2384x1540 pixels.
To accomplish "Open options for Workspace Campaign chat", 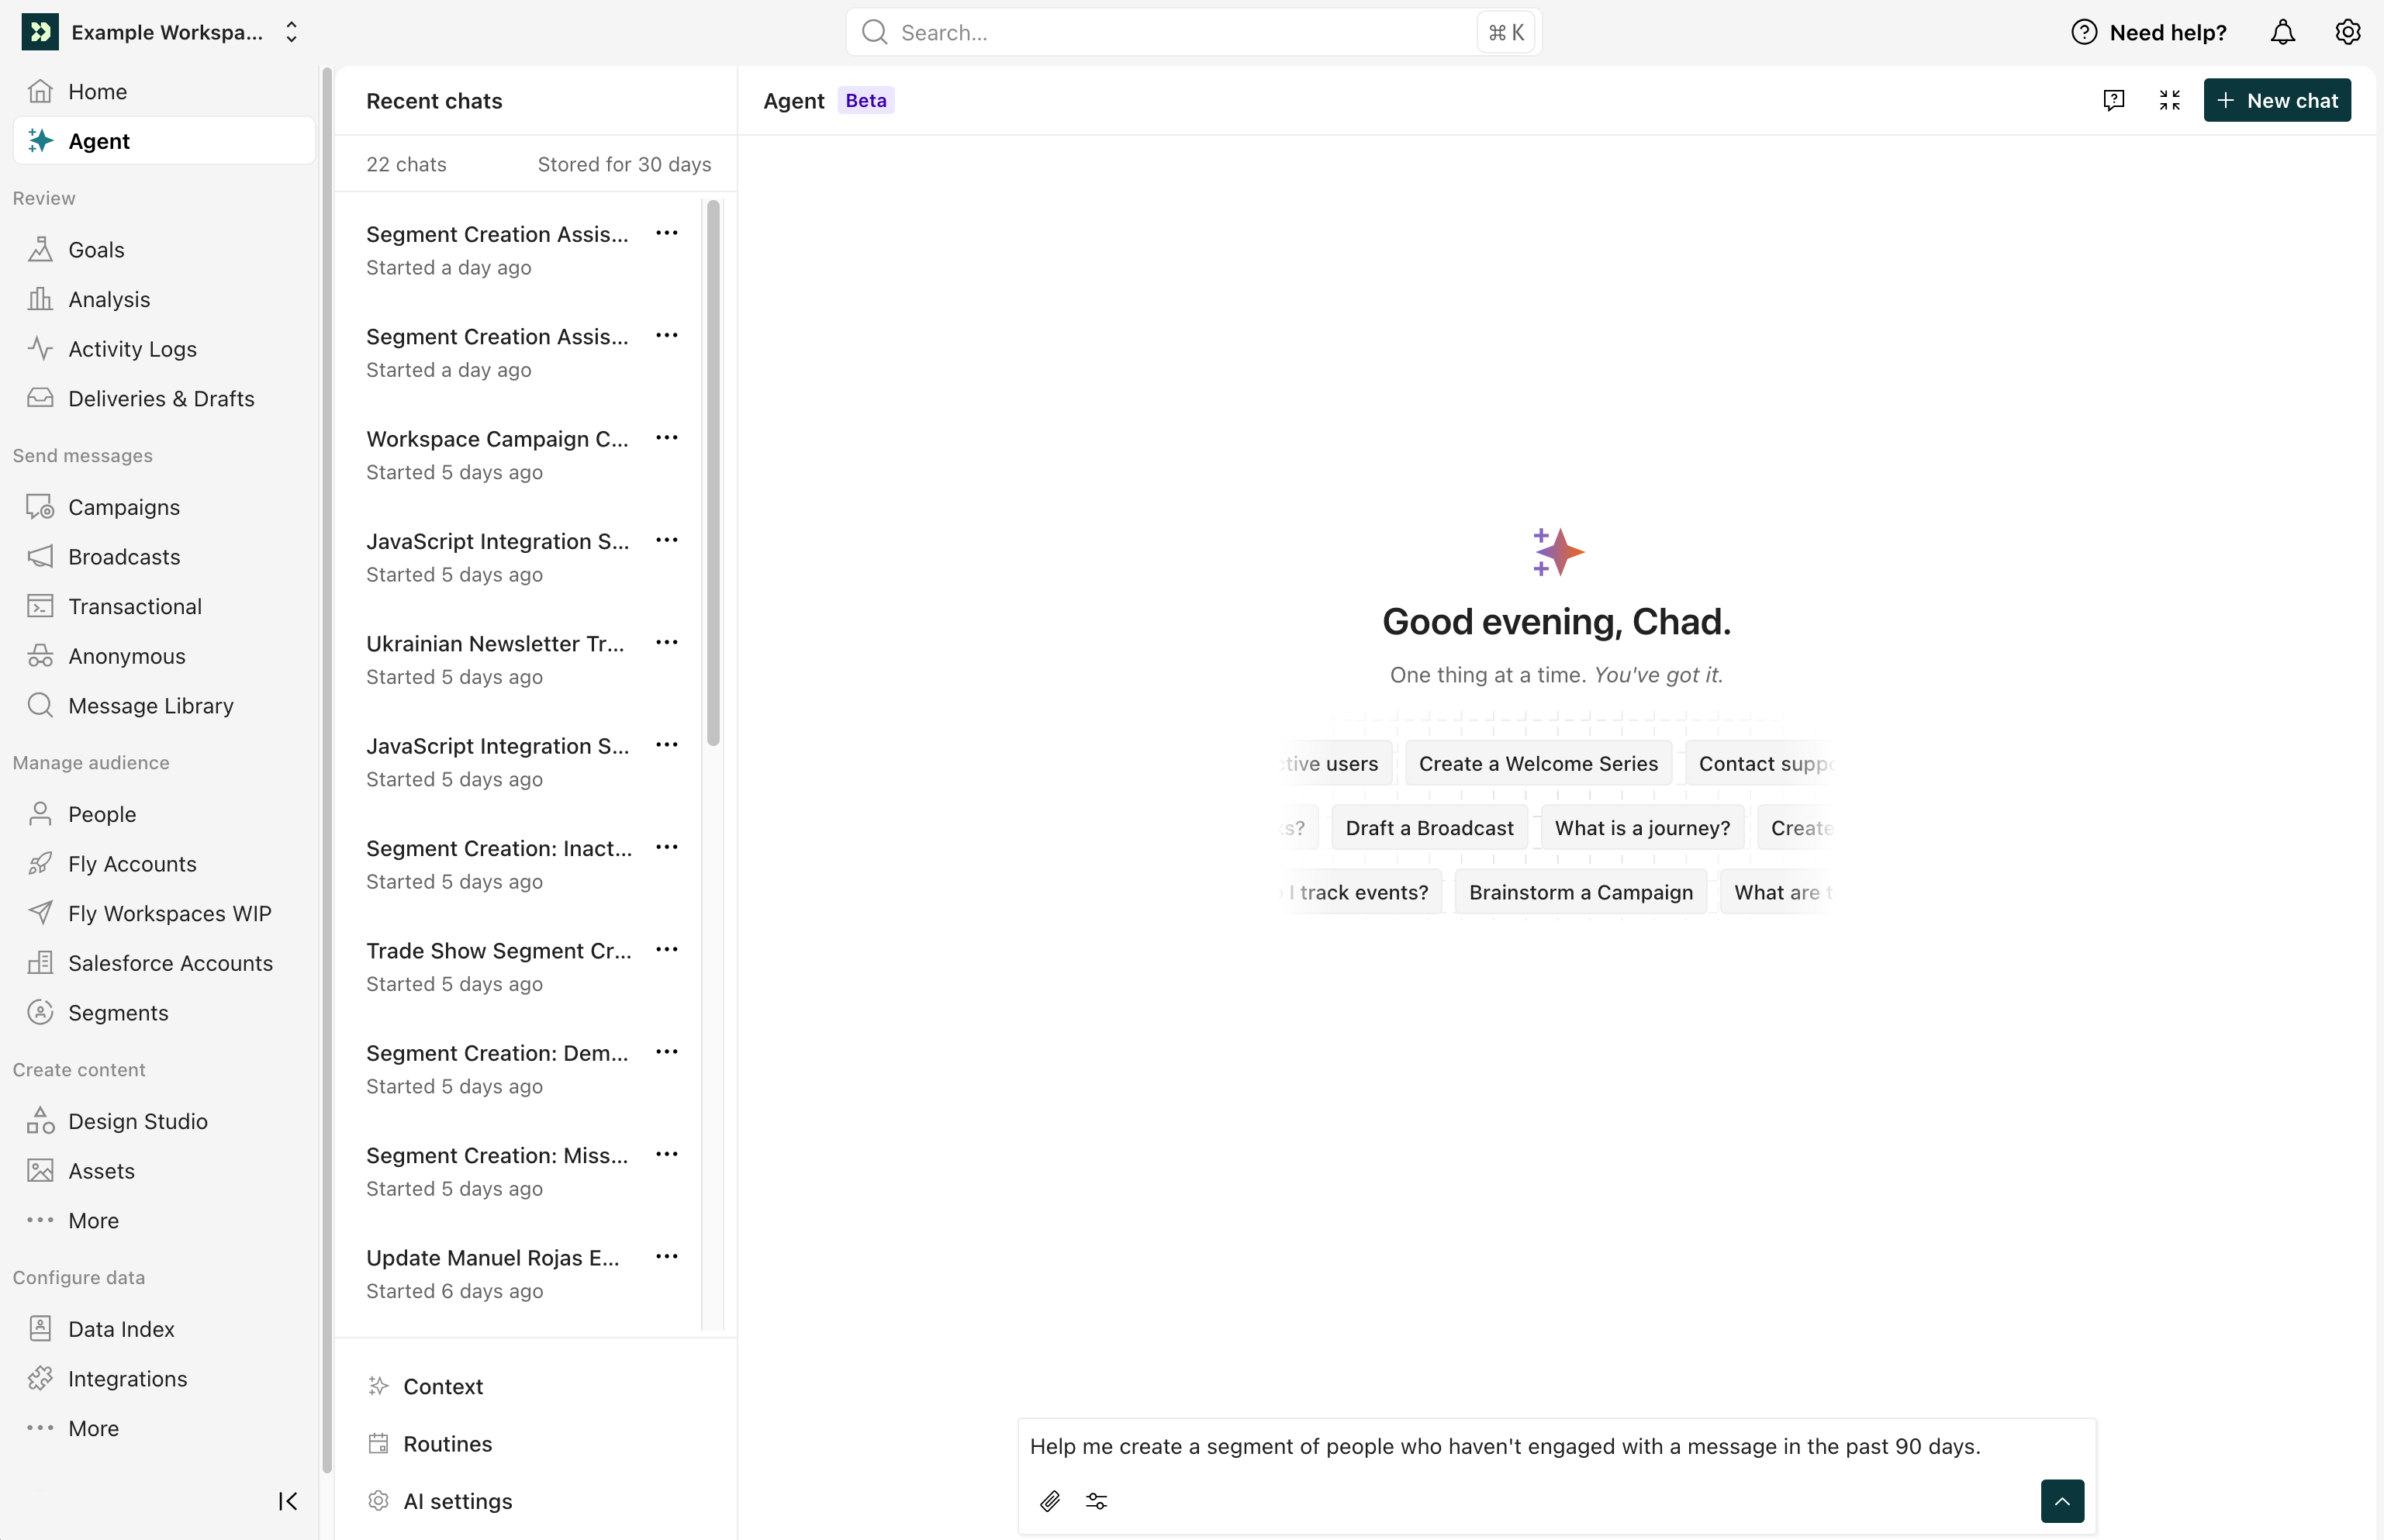I will tap(666, 438).
